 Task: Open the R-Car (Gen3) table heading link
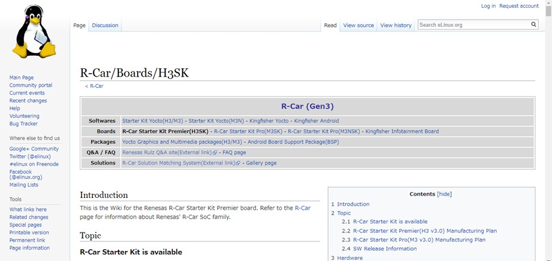pos(307,106)
